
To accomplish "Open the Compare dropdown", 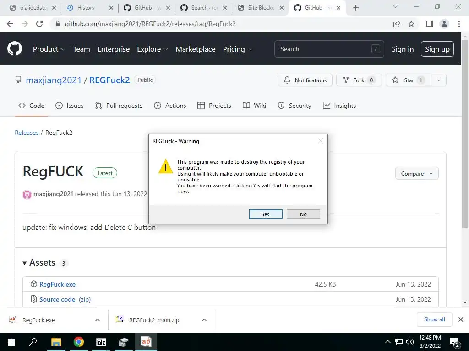I will point(417,173).
